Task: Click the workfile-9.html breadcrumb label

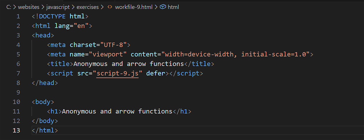Action: click(133, 7)
